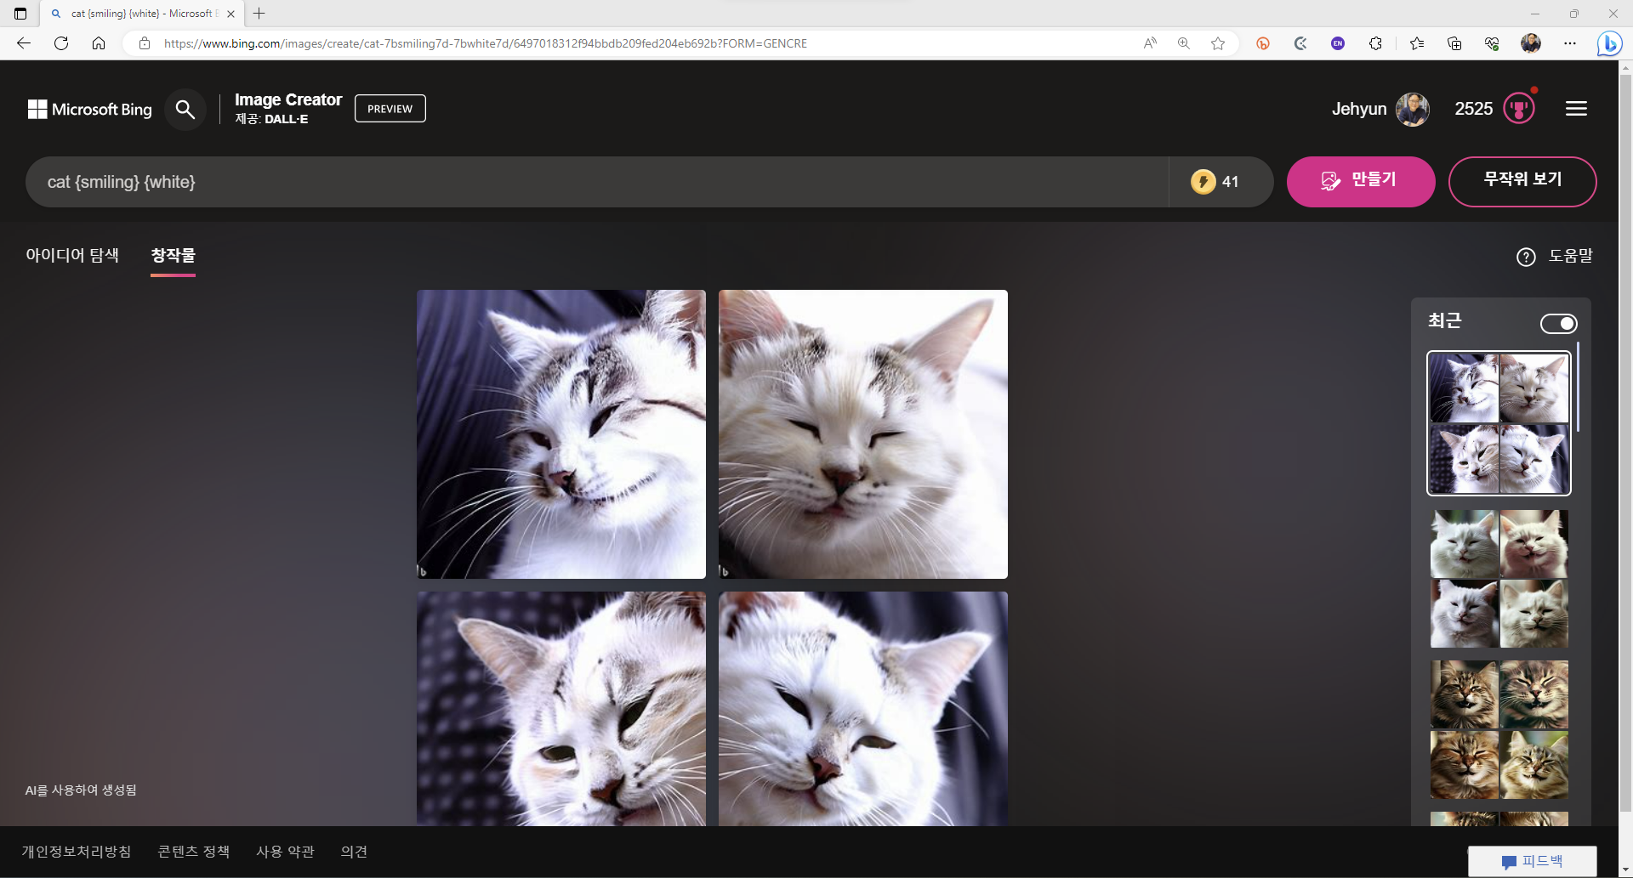Add this page to favorites star
This screenshot has width=1633, height=878.
click(x=1218, y=43)
